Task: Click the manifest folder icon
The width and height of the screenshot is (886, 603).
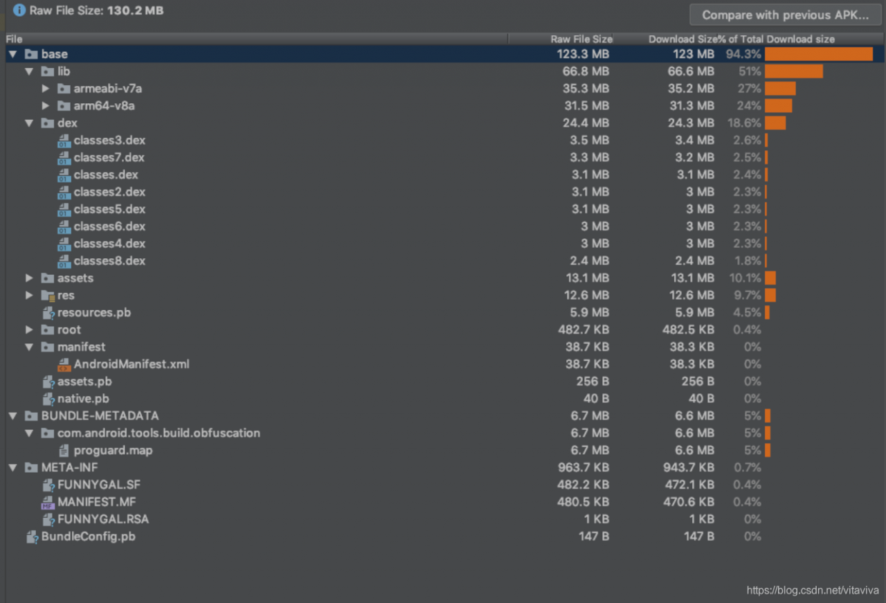Action: (47, 347)
